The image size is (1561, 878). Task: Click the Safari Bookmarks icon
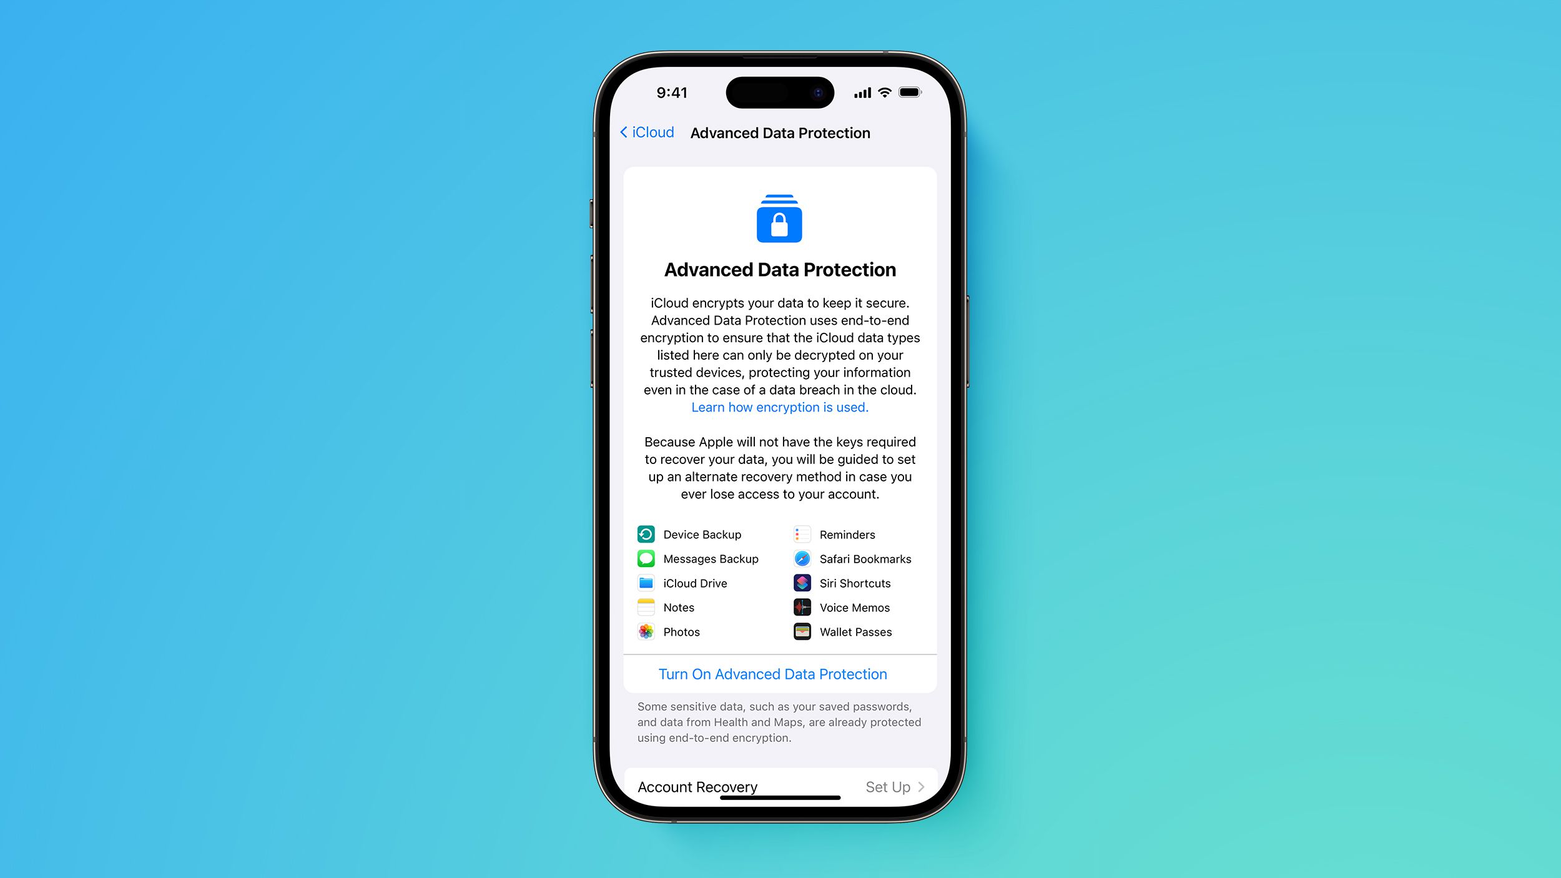[803, 558]
